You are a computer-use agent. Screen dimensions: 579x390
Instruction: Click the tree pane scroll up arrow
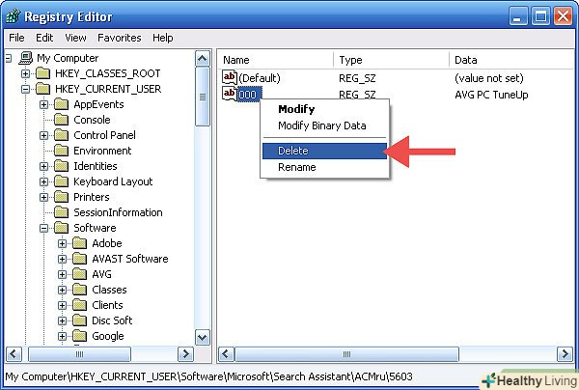203,58
